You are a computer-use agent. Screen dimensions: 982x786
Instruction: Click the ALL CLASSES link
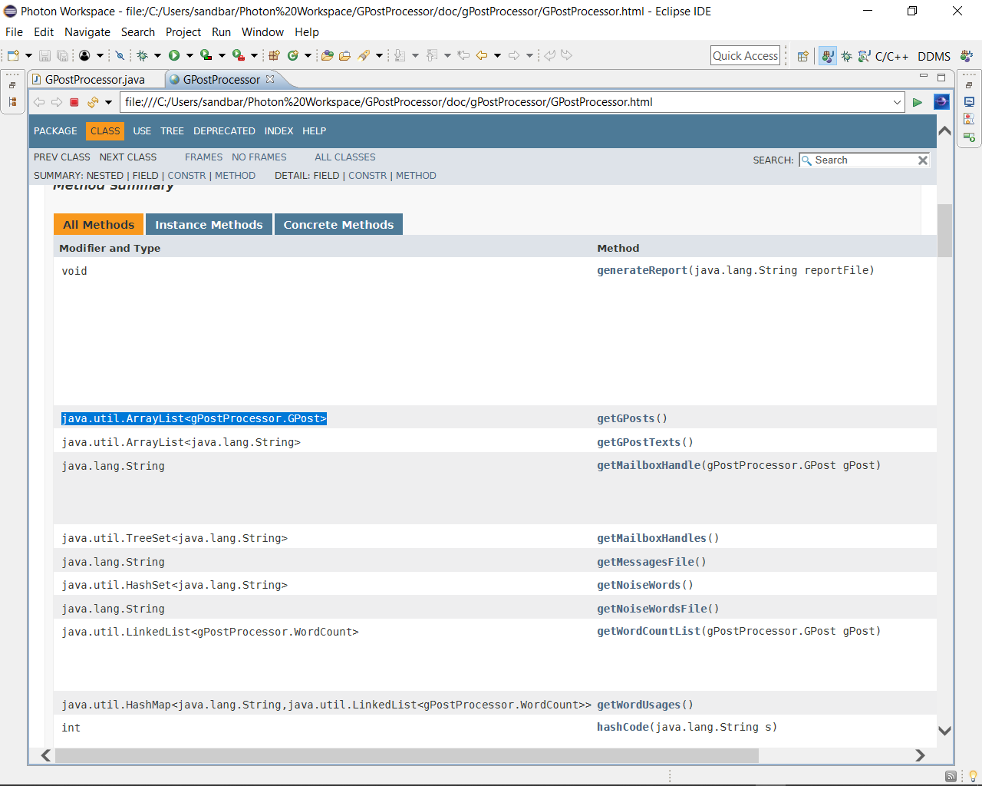[x=345, y=157]
